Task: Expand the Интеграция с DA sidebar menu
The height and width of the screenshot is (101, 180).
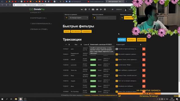Action: click(38, 18)
